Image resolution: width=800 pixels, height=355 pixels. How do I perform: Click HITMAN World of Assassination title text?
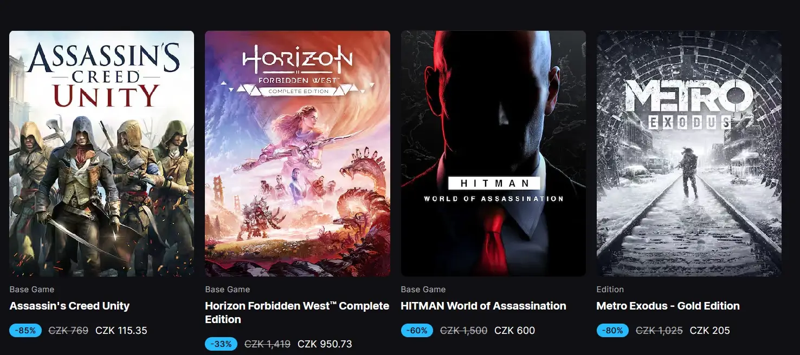(x=483, y=306)
